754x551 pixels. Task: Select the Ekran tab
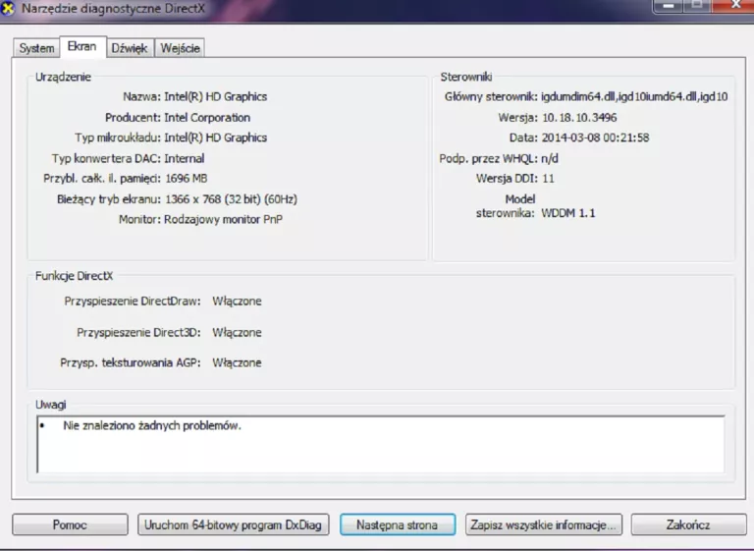tap(82, 47)
